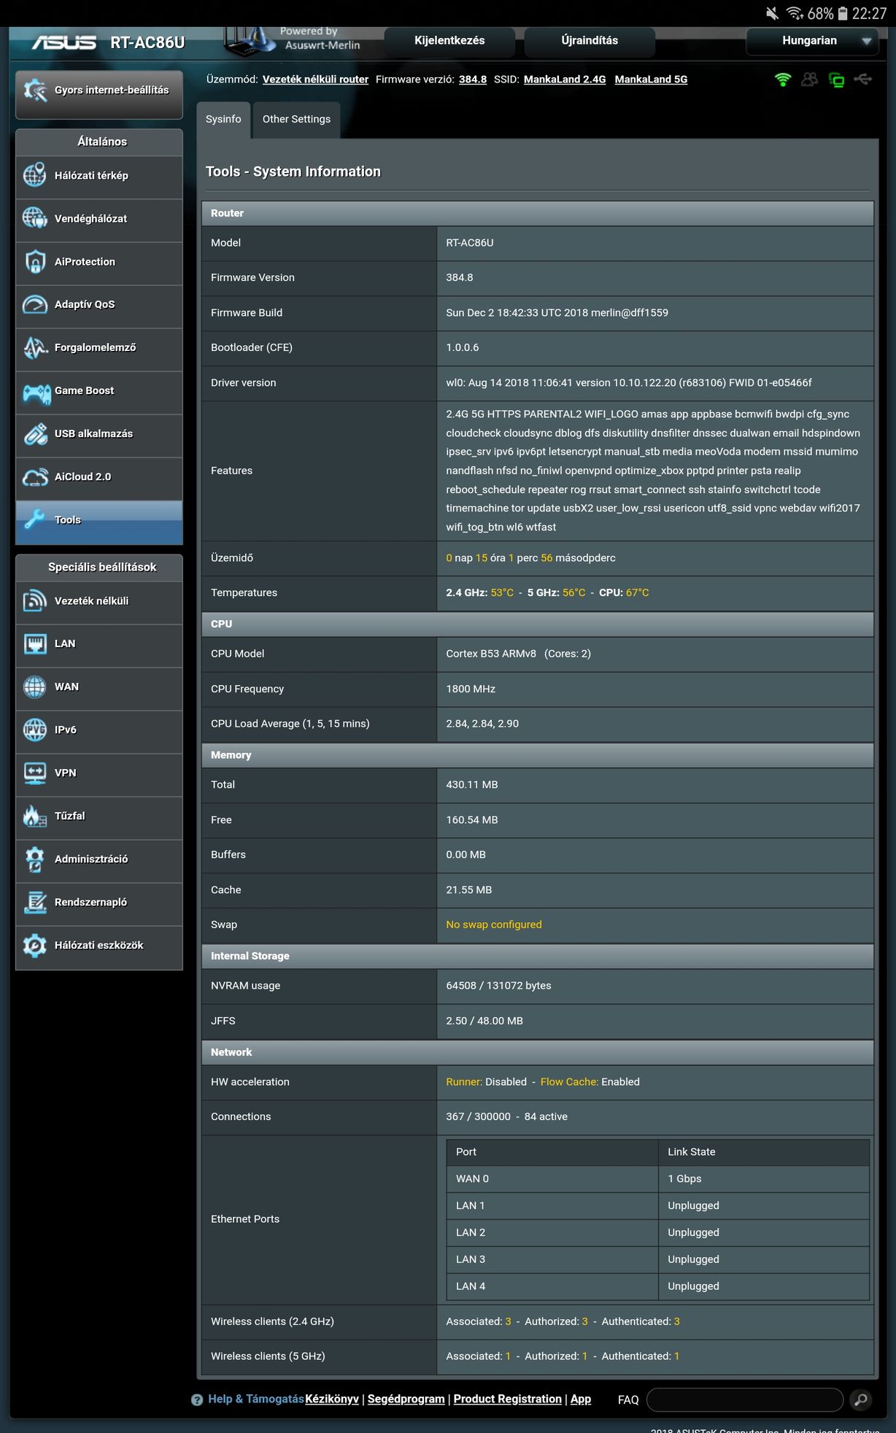Open the MankaLand 2.4G SSID link
The width and height of the screenshot is (896, 1433).
pyautogui.click(x=565, y=80)
